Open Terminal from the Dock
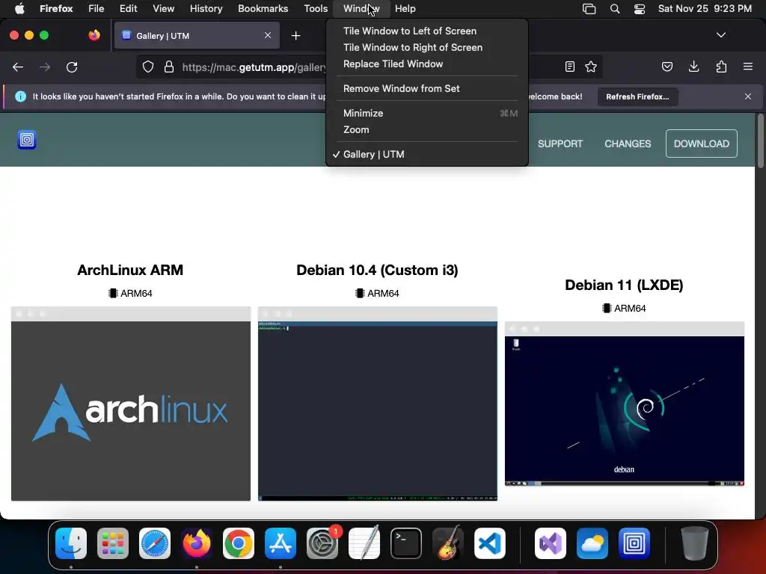The width and height of the screenshot is (766, 574). pos(406,543)
